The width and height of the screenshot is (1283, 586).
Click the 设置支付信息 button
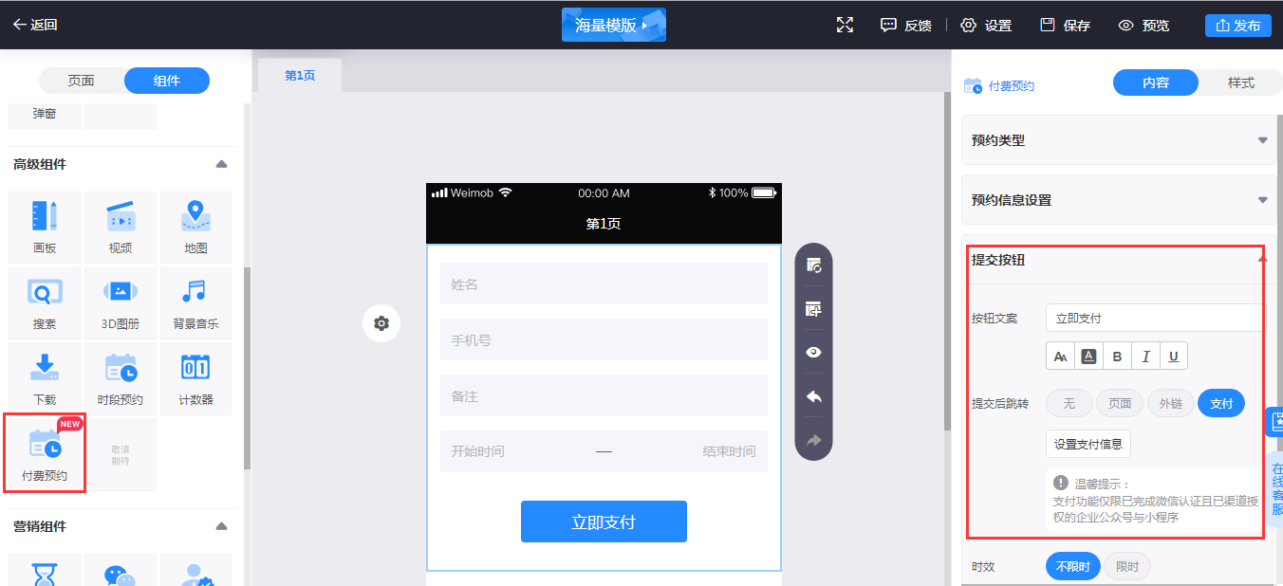pos(1088,444)
